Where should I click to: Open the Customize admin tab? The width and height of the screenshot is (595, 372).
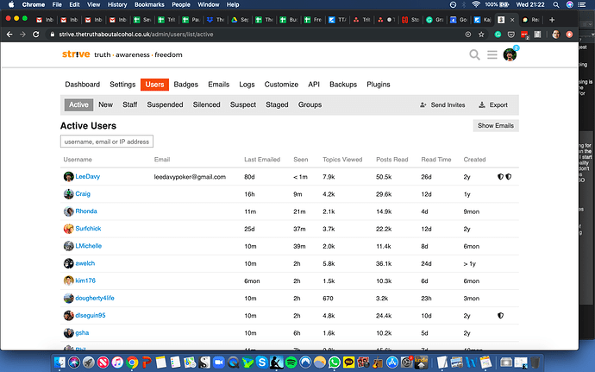281,85
